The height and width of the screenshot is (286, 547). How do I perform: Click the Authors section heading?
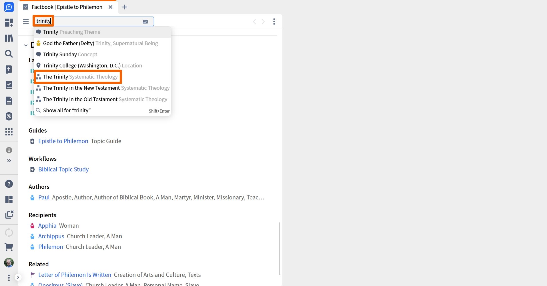(39, 187)
